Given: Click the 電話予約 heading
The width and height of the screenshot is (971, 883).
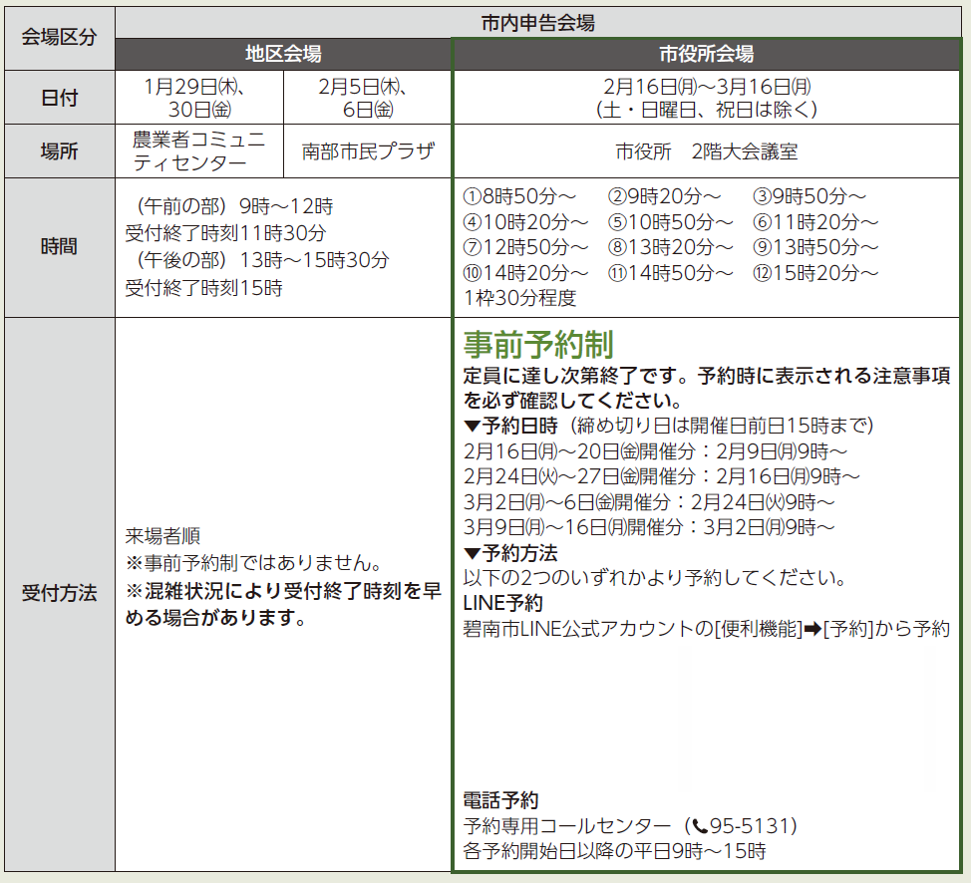Looking at the screenshot, I should click(x=500, y=800).
